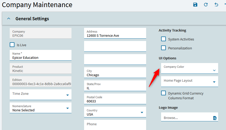Click the Save disk icon
226x130 pixels.
195,5
